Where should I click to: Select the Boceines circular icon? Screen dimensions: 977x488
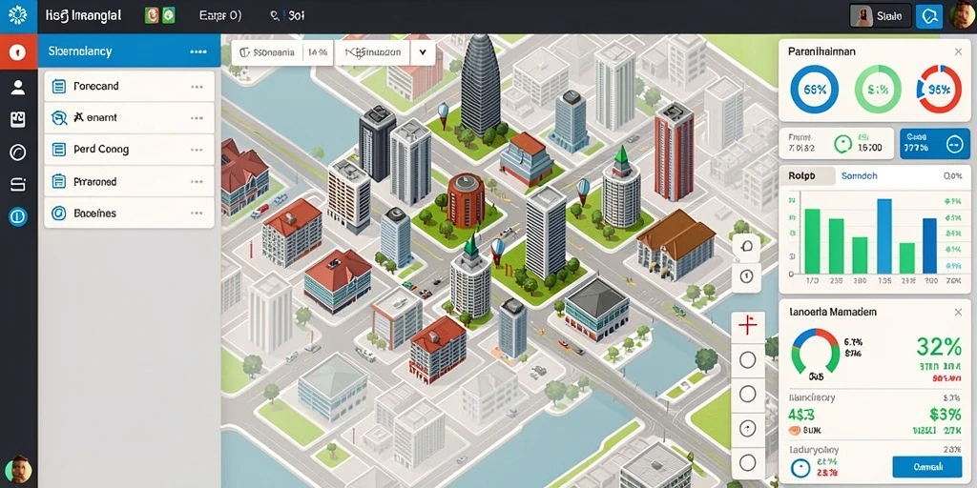[x=59, y=213]
